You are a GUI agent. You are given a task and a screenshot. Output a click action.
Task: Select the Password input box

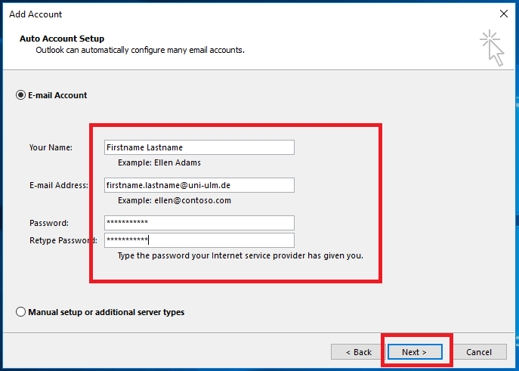tap(199, 223)
